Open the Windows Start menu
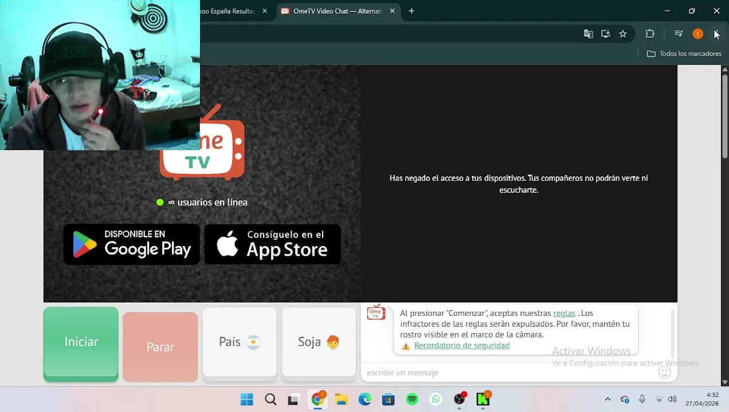729x412 pixels. [247, 399]
